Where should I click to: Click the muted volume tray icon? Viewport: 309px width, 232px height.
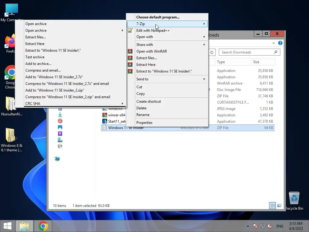(x=269, y=226)
